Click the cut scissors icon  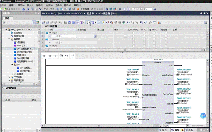click(28, 9)
